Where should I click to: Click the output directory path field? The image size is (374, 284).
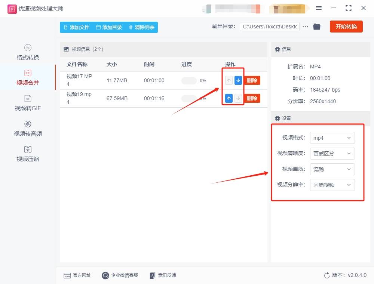(x=269, y=27)
